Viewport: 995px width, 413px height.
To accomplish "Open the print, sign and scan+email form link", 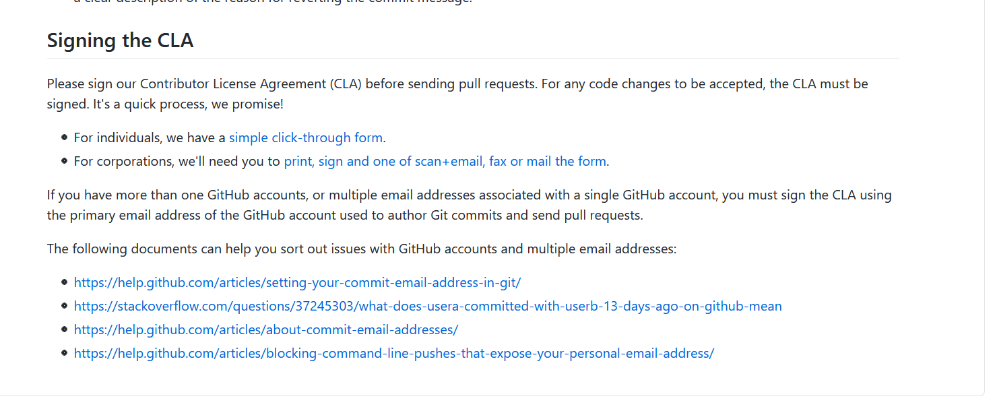I will pyautogui.click(x=445, y=162).
